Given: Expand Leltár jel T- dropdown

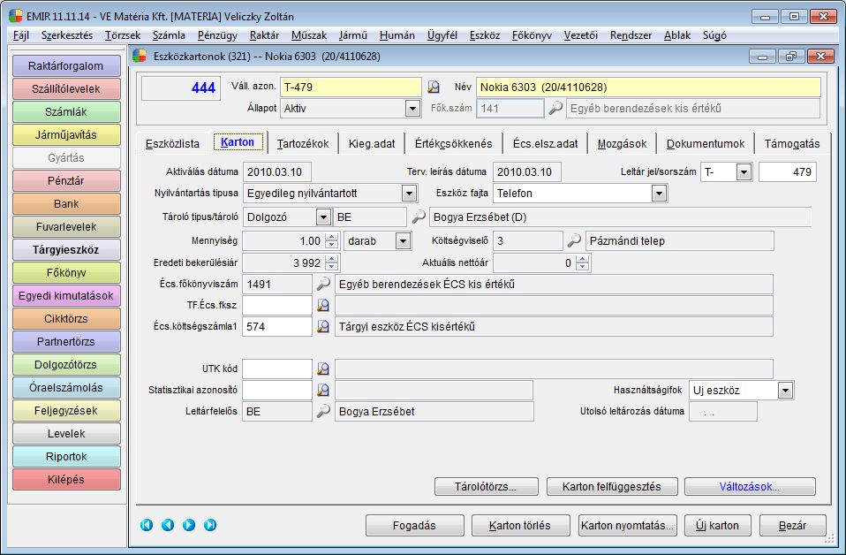Looking at the screenshot, I should [x=744, y=172].
